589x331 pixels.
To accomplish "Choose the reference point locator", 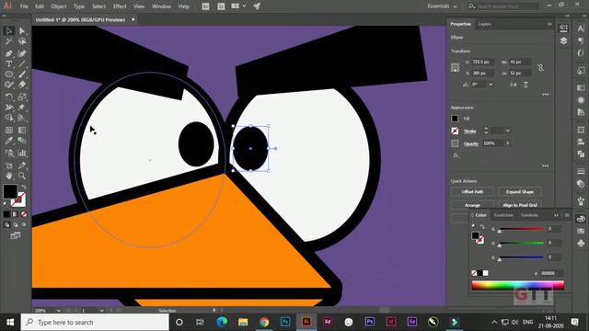I will click(455, 67).
